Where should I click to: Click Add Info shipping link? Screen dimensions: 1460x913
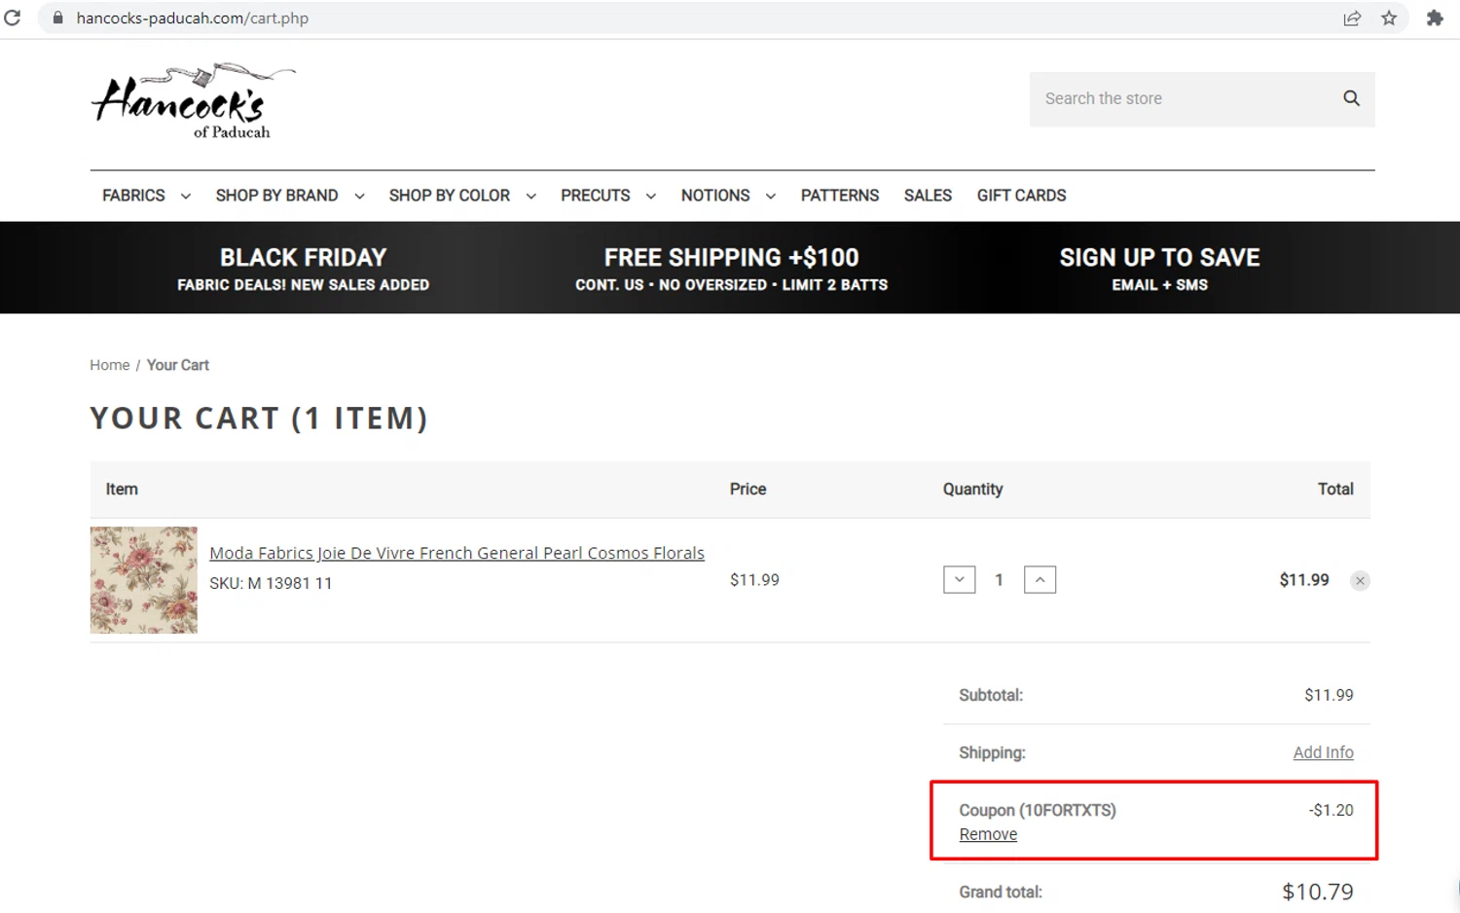click(x=1323, y=752)
